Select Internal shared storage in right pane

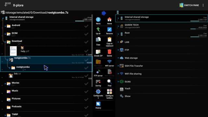click(162, 18)
